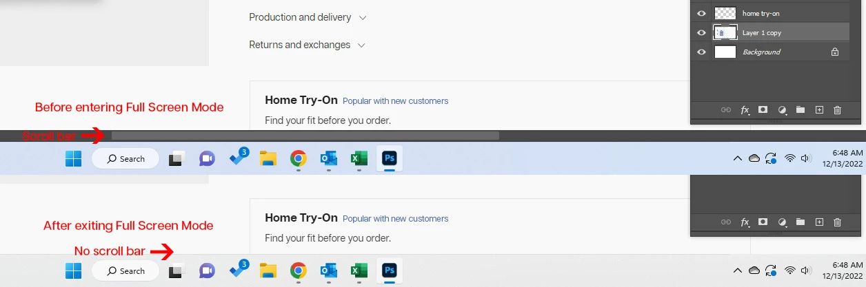Select the home try-on layer name
Screen dimensions: 866x287
[761, 13]
